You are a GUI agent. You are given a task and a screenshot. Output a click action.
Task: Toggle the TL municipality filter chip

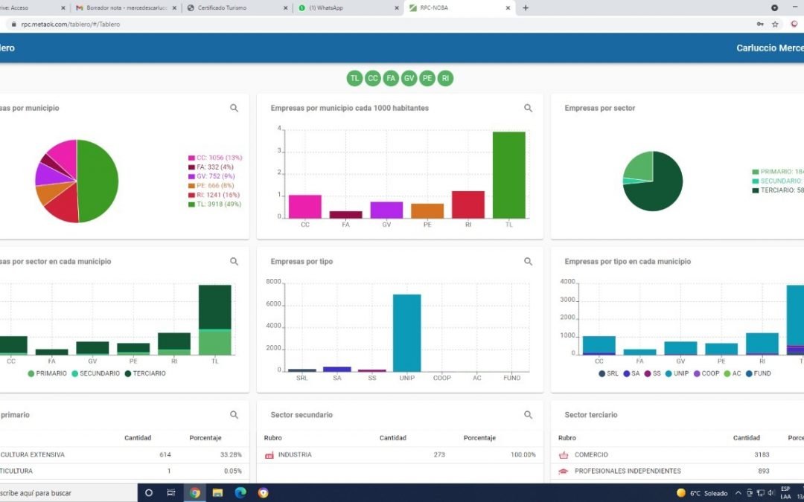[354, 78]
